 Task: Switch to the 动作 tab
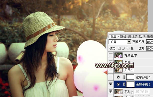pyautogui.click(x=142, y=36)
